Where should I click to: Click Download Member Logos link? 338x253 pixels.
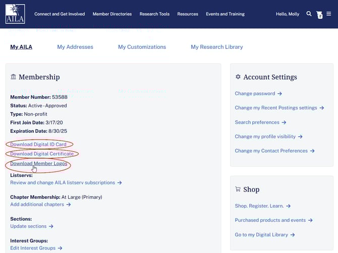tap(39, 163)
